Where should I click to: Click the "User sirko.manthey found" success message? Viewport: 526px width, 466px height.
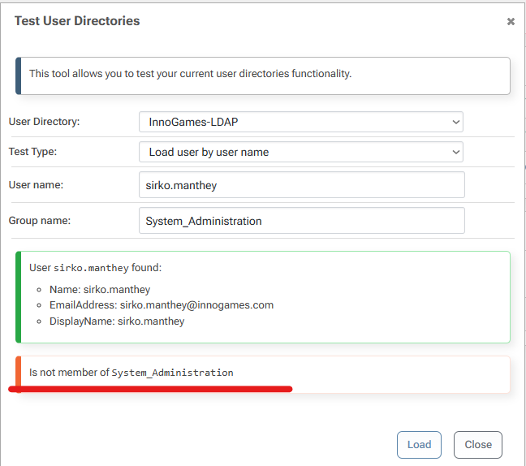click(95, 267)
